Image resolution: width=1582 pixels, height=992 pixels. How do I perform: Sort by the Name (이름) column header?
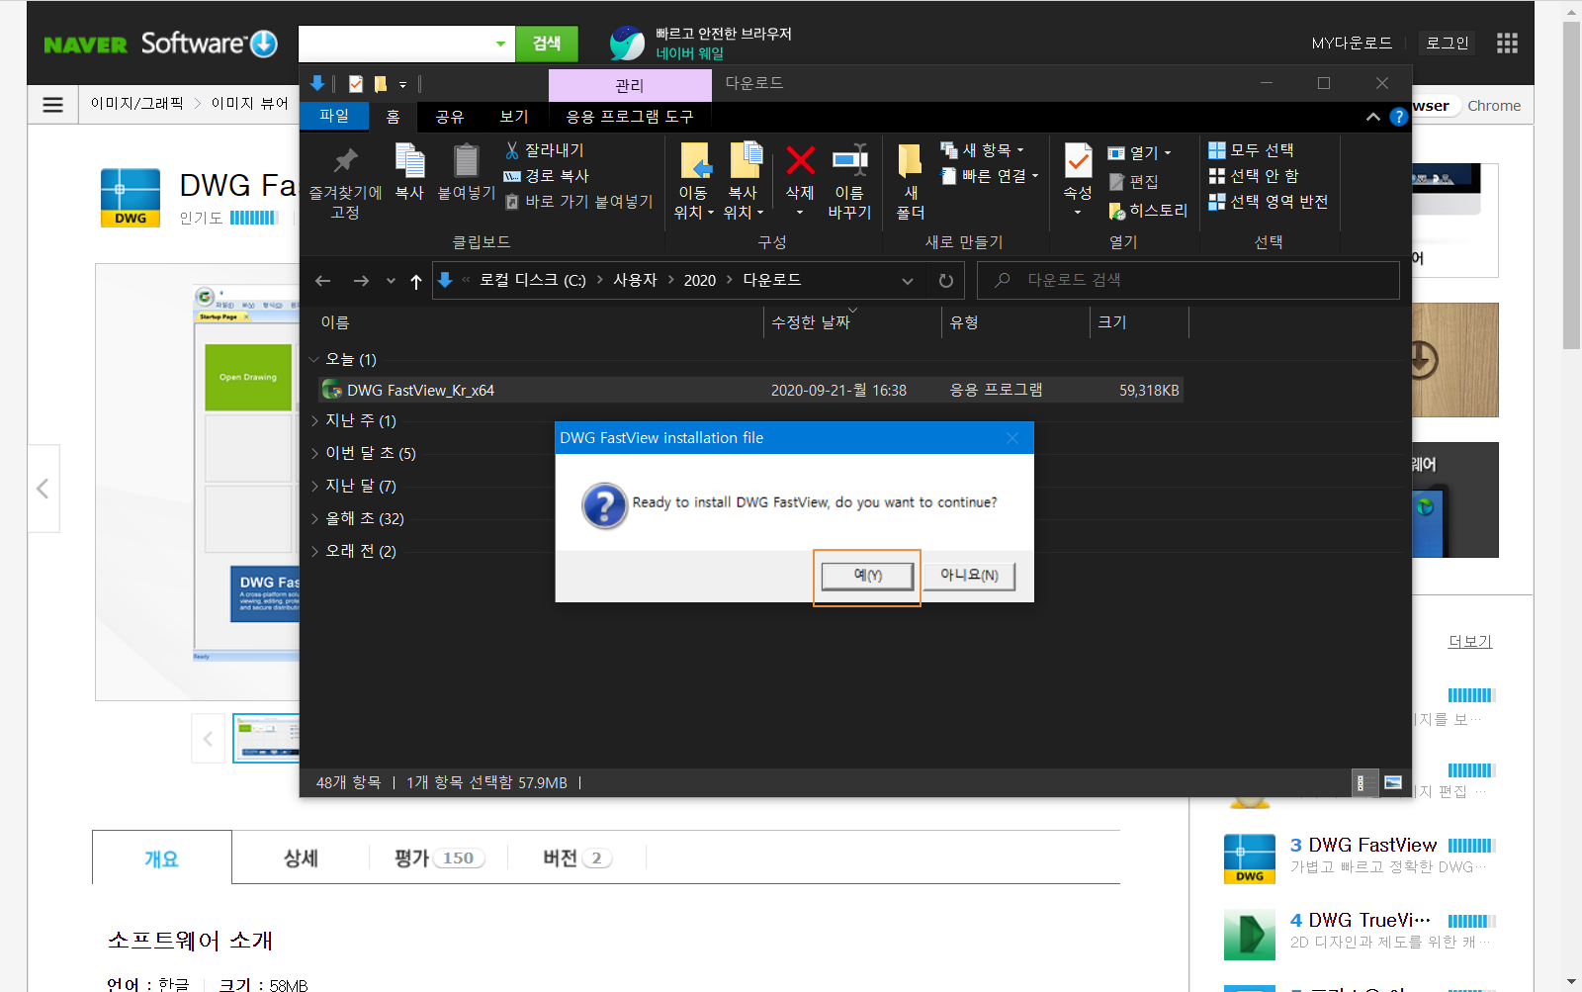(x=335, y=322)
